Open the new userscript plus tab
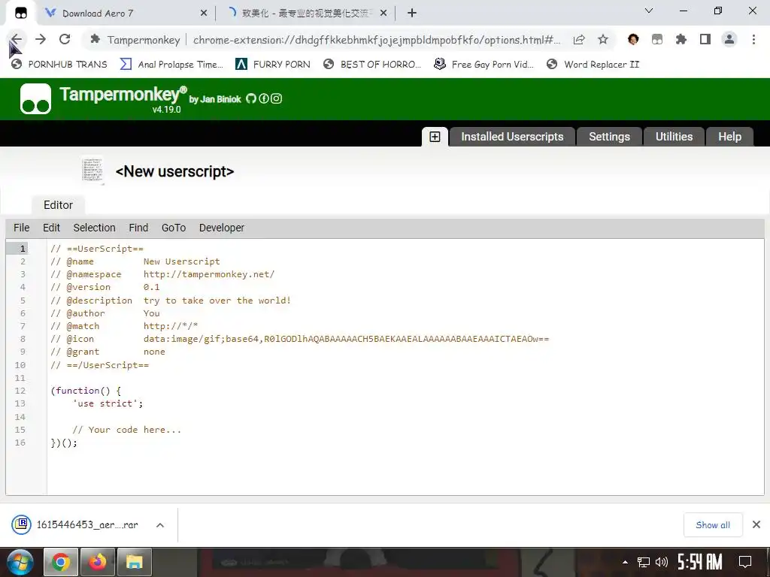Viewport: 770px width, 577px height. click(x=435, y=137)
